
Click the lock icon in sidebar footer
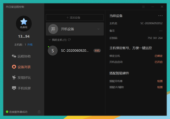click(x=39, y=112)
